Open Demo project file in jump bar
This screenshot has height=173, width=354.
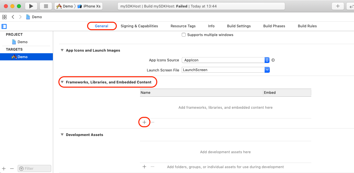(x=34, y=17)
